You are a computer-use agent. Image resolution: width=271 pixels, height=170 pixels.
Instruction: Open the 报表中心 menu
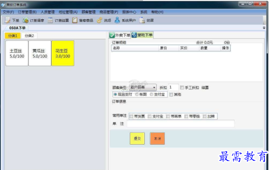point(129,12)
